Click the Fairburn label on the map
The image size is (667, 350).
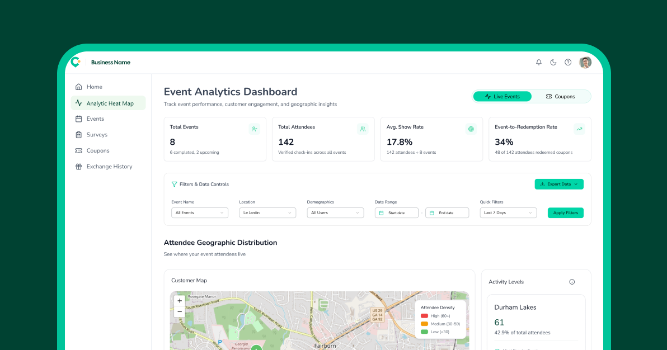[325, 346]
